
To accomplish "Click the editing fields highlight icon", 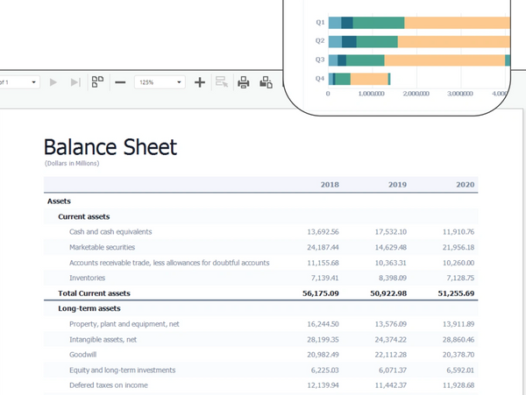I will [222, 82].
